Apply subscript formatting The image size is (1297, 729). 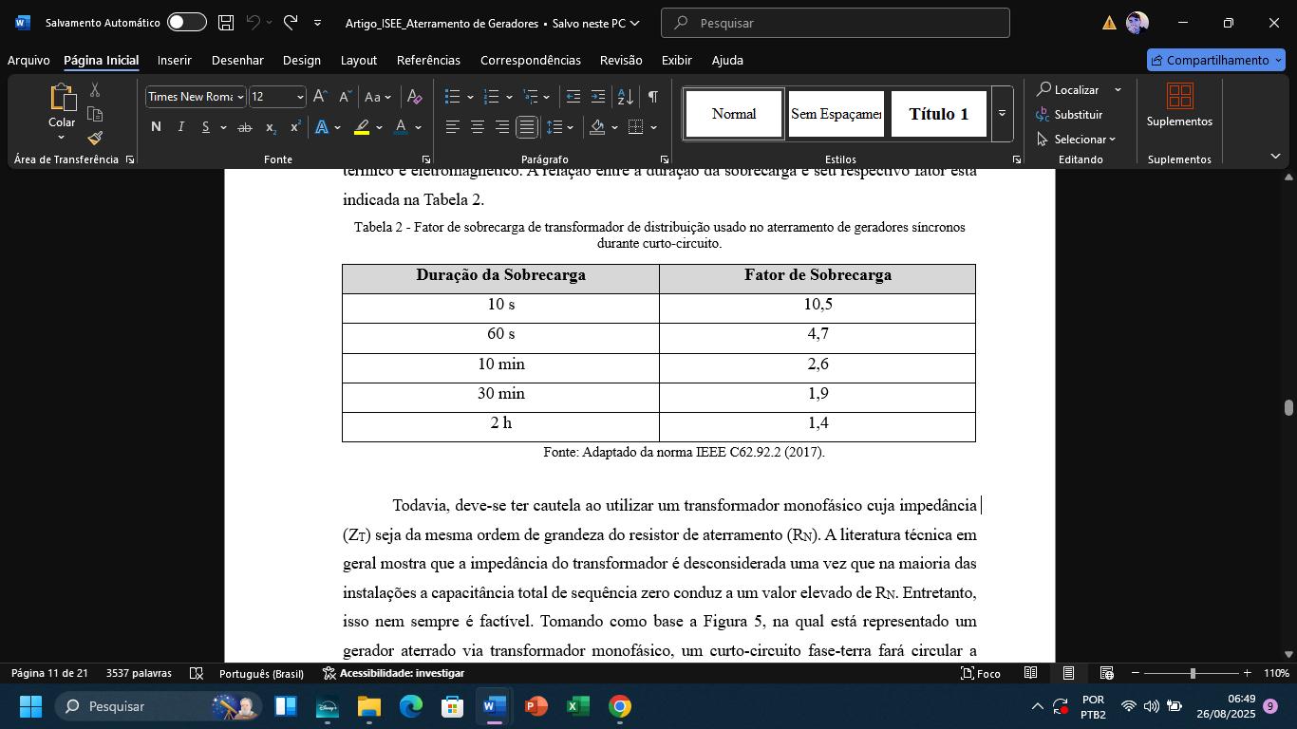pyautogui.click(x=271, y=127)
